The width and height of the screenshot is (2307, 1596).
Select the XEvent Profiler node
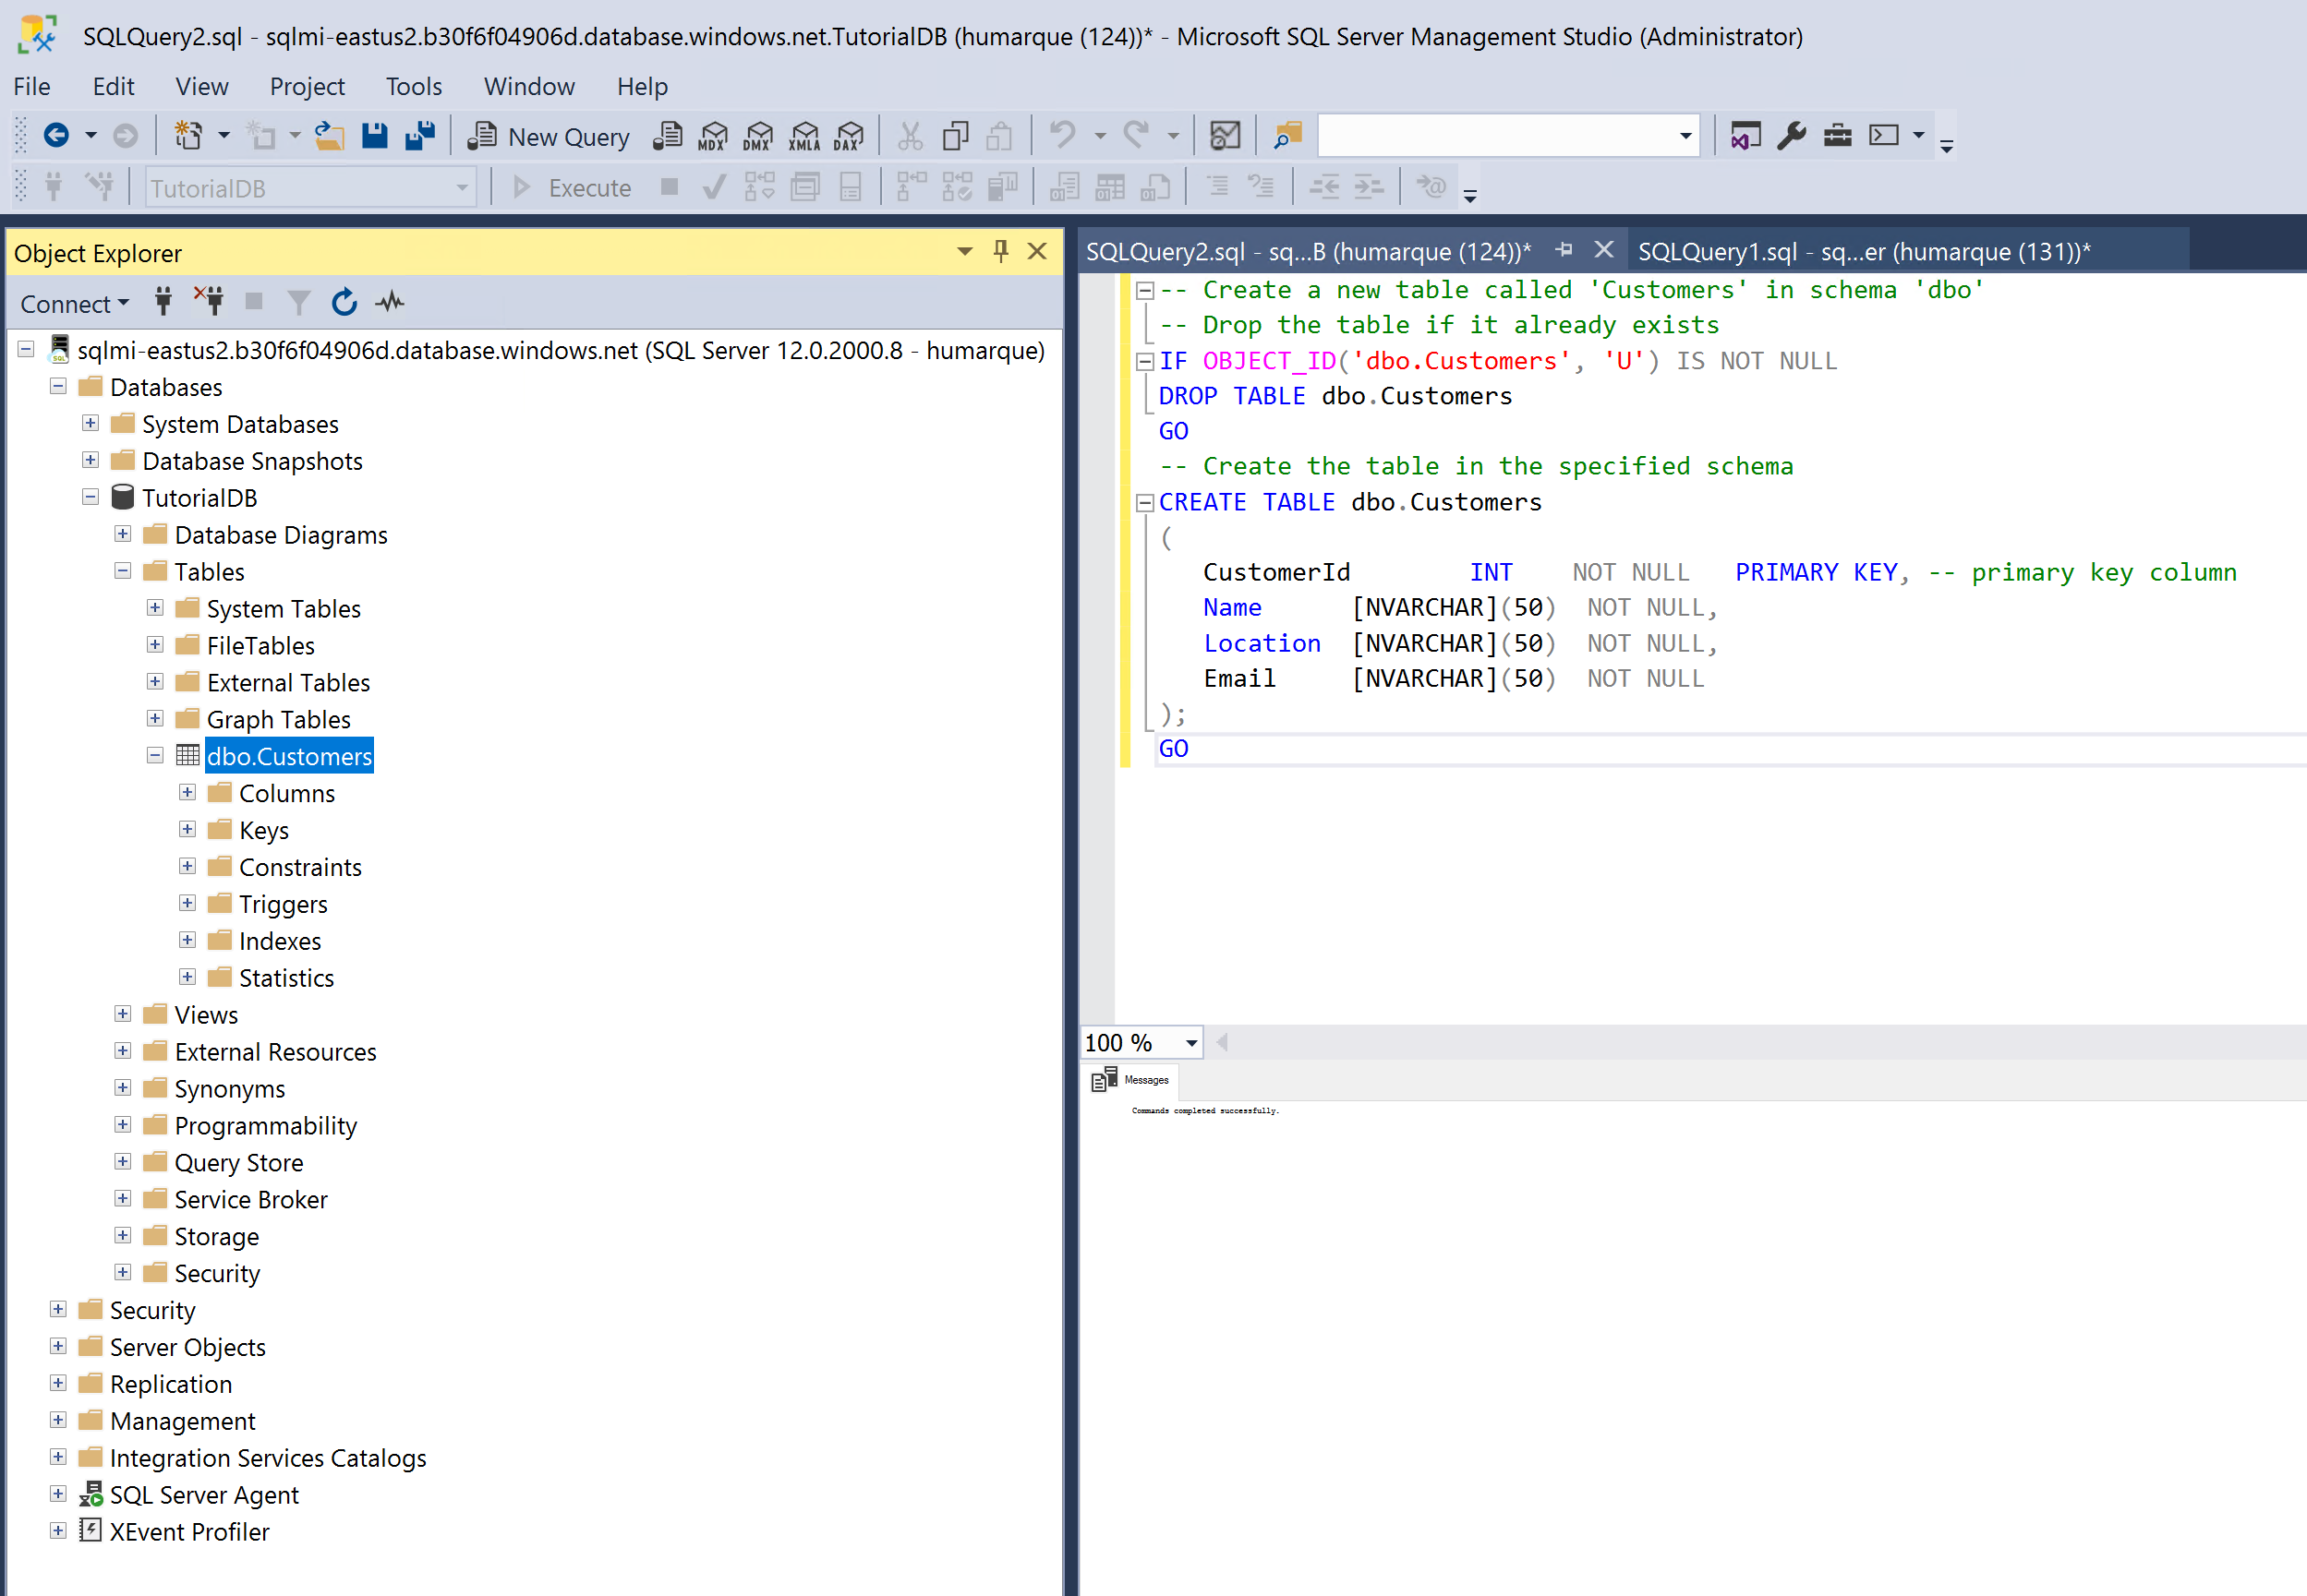tap(189, 1532)
